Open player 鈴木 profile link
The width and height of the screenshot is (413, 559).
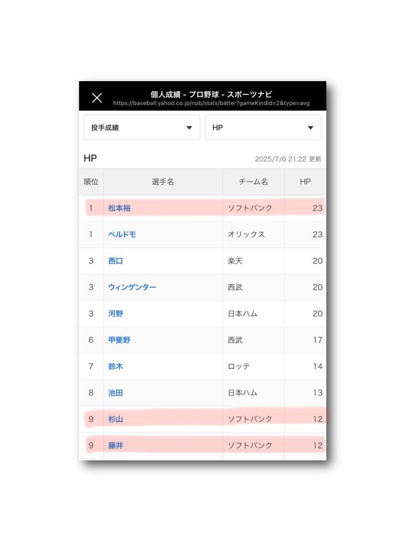click(x=116, y=366)
